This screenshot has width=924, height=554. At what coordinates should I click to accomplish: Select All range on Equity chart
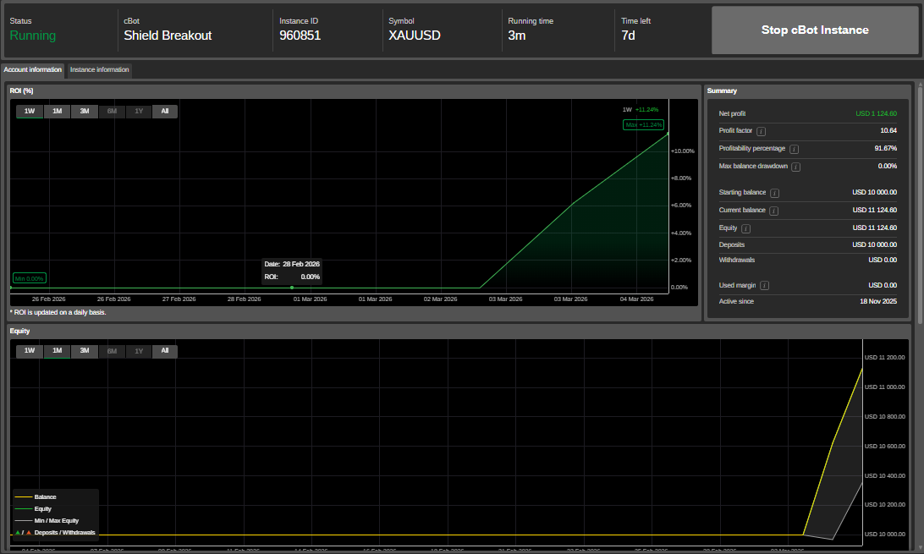[165, 351]
